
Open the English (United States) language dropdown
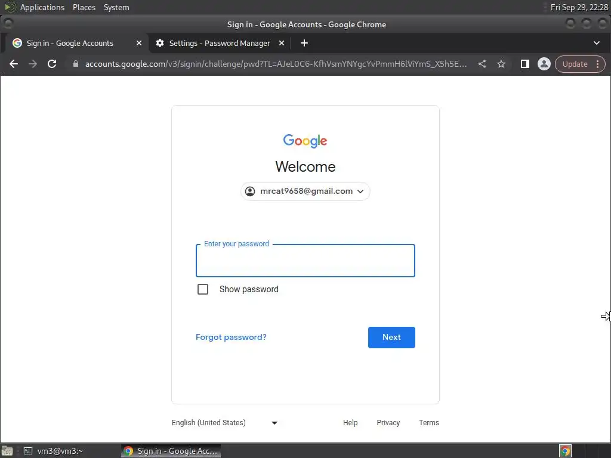[x=224, y=423]
